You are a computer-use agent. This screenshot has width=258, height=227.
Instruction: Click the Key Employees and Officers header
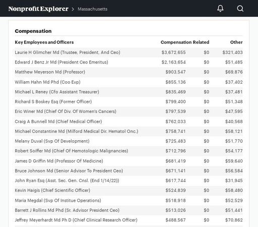[x=44, y=42]
